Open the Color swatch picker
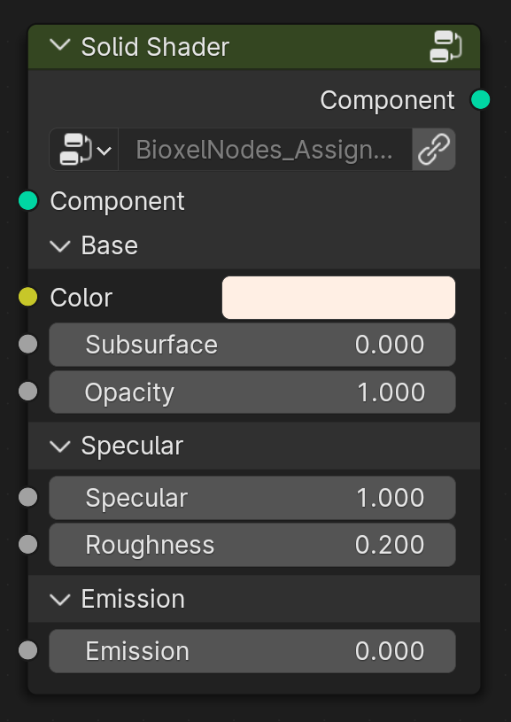The image size is (511, 722). pos(339,298)
